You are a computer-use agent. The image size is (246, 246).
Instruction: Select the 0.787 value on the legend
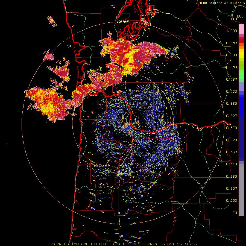[232, 79]
